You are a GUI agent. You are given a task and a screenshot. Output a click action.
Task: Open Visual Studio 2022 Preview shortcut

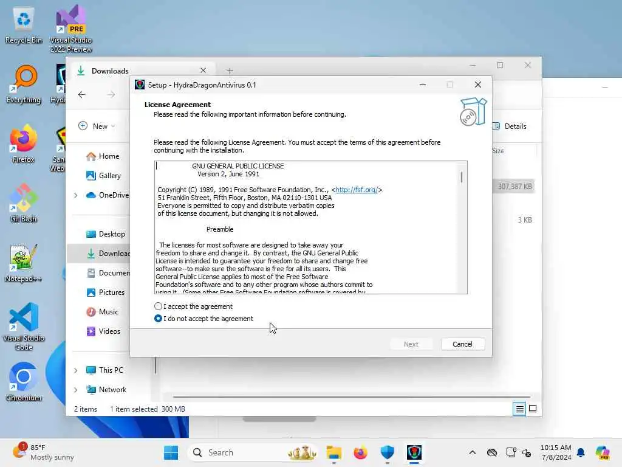point(71,29)
